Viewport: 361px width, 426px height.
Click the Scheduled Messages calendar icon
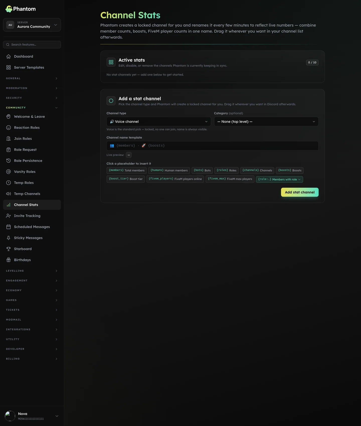pyautogui.click(x=9, y=227)
